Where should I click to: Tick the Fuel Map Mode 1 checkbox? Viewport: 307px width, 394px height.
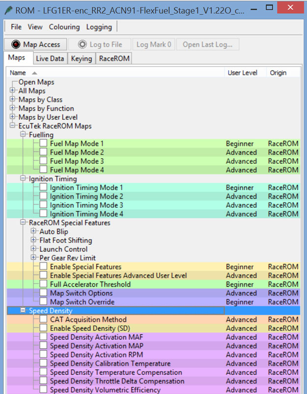43,143
